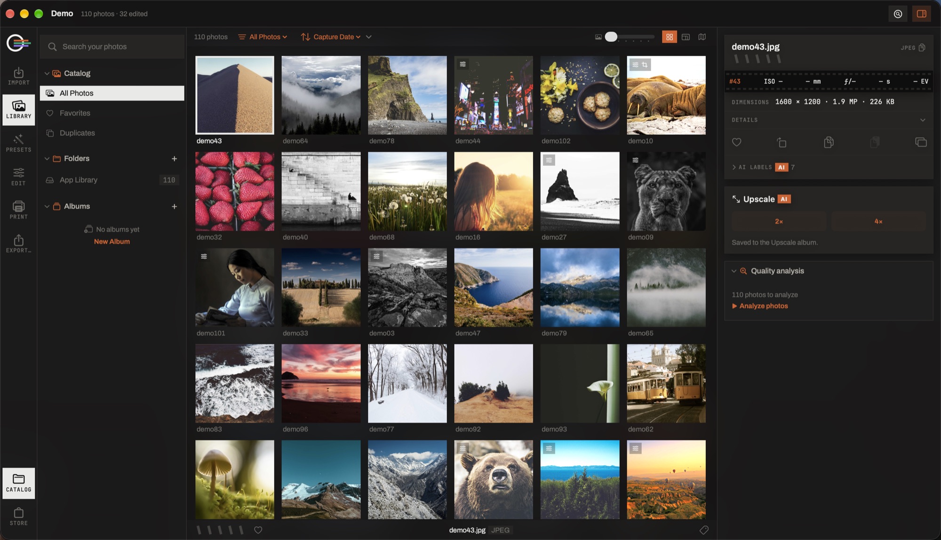Select Favorites in the catalog
941x540 pixels.
(112, 113)
